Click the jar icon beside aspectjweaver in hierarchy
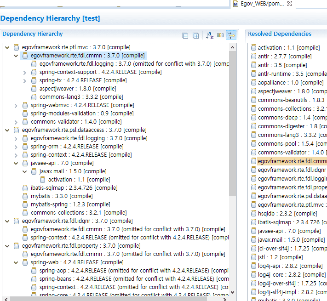Viewport: 327px width, 301px height. [x=34, y=89]
